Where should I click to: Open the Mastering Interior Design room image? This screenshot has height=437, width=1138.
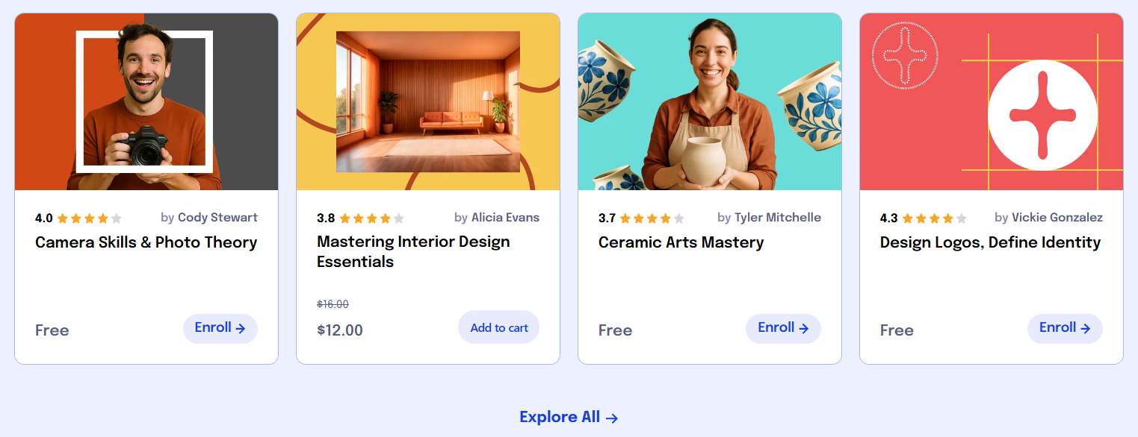[x=428, y=101]
